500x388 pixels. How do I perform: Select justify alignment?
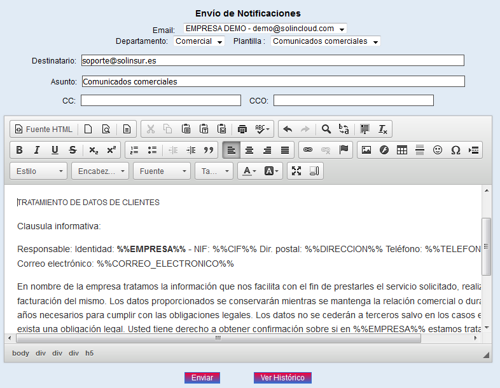(x=285, y=150)
